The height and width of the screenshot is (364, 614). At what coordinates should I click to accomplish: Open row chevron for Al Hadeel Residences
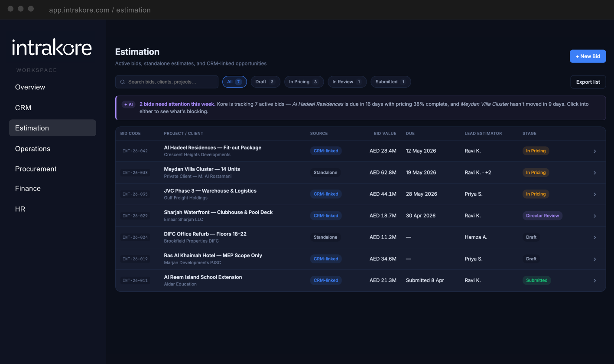[x=595, y=151]
